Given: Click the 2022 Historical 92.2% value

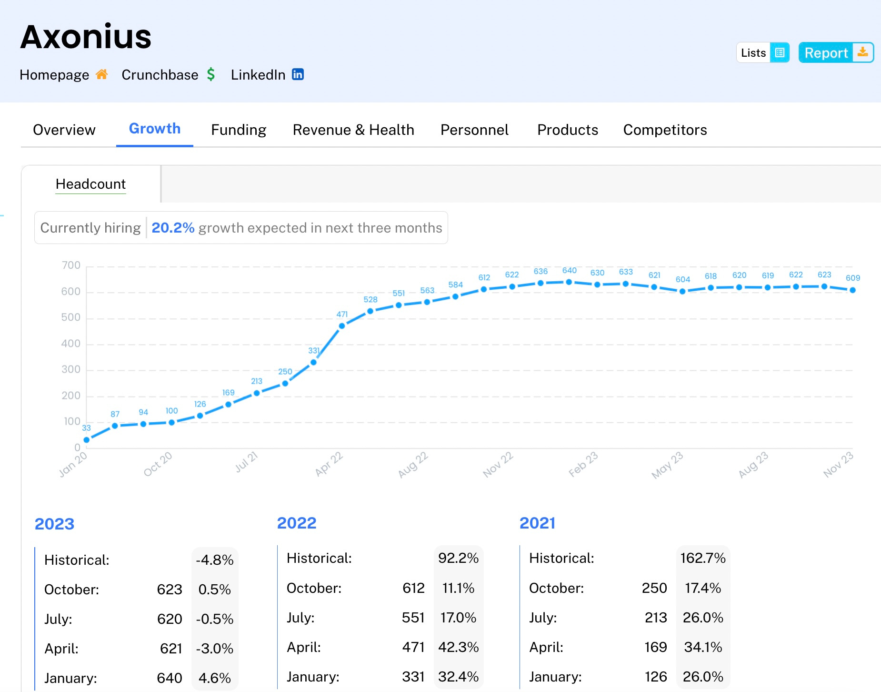Looking at the screenshot, I should (458, 558).
